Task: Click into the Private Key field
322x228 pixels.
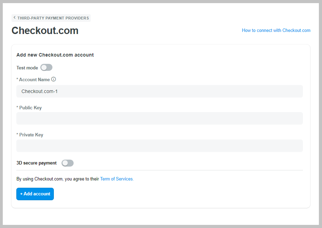Action: pos(159,146)
